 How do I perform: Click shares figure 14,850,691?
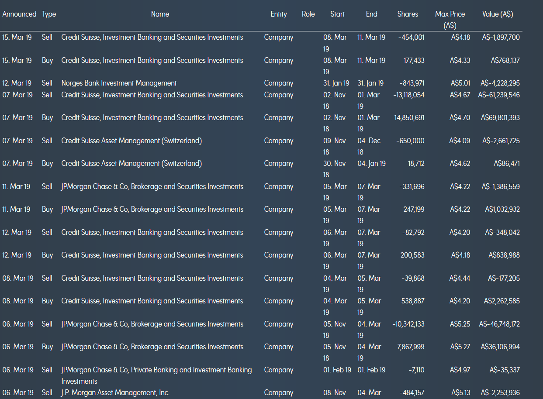tap(409, 117)
